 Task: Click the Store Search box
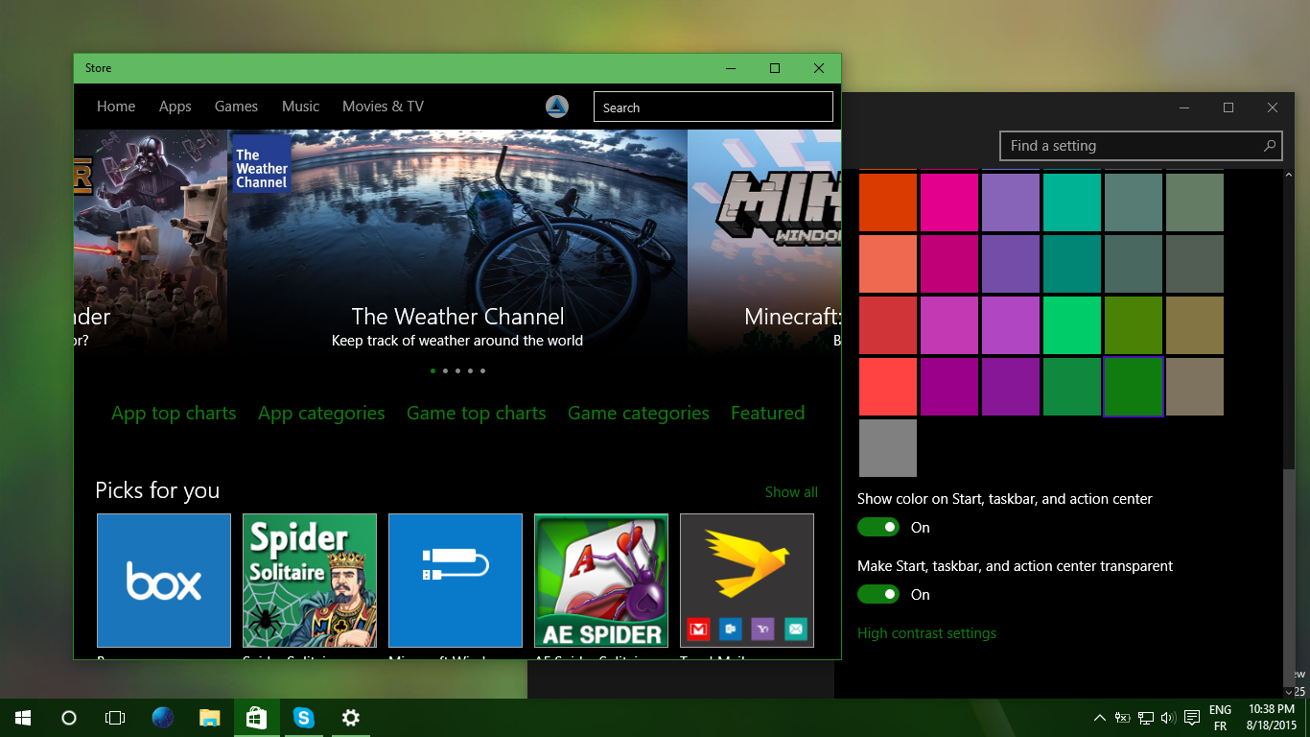click(x=713, y=107)
